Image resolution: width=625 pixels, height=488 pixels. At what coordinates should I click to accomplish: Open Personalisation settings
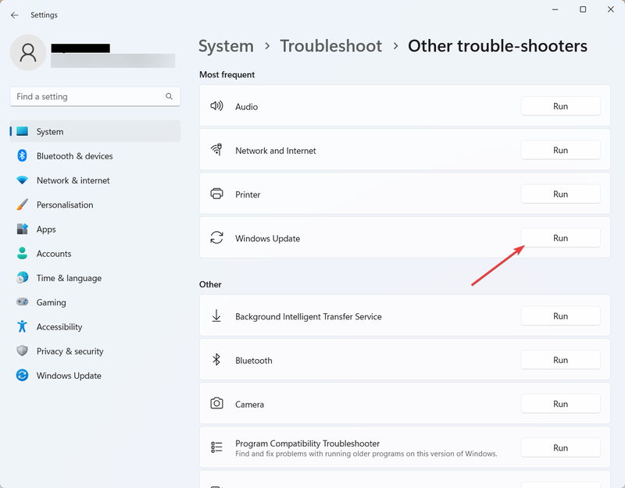(x=95, y=205)
